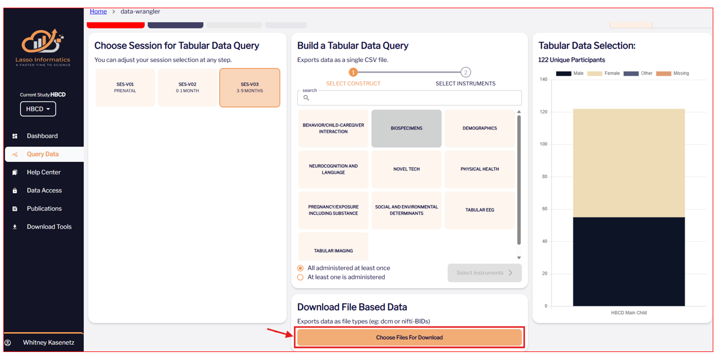Click the chevron on Select Instruments button
The image size is (716, 358).
point(511,272)
